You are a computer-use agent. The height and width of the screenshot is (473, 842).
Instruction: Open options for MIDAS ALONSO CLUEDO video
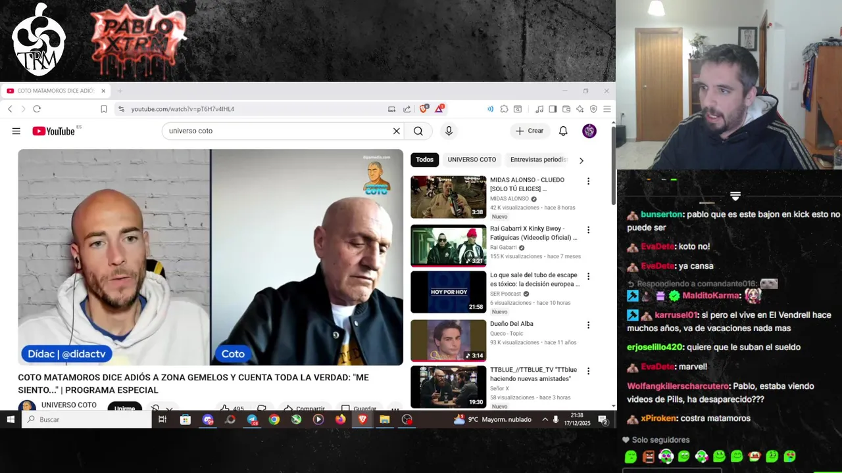588,181
